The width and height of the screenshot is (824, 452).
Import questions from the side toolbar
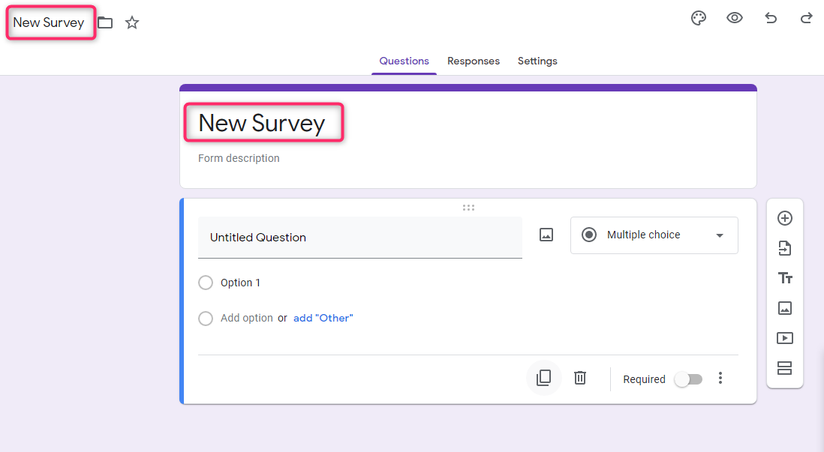tap(784, 248)
